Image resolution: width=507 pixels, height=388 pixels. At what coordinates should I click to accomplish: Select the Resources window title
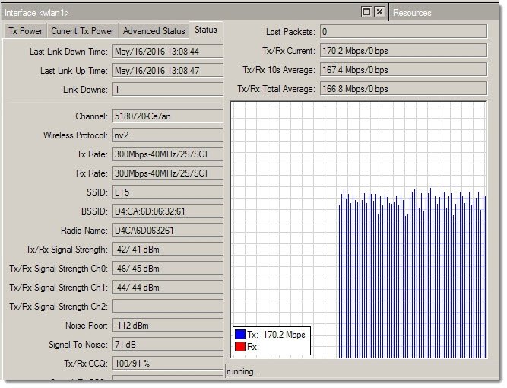412,13
